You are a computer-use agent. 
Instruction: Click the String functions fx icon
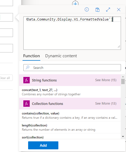pyautogui.click(x=27, y=80)
